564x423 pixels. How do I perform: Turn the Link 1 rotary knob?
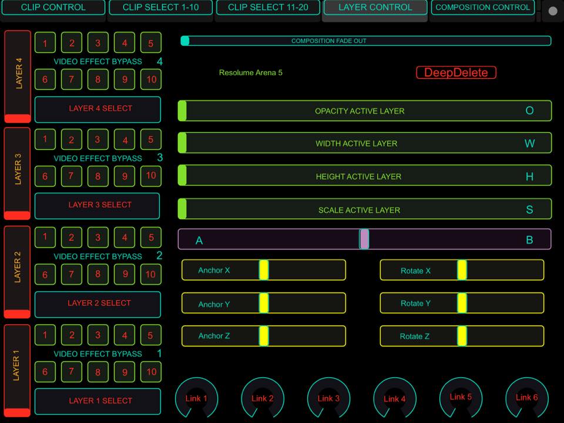pyautogui.click(x=197, y=398)
